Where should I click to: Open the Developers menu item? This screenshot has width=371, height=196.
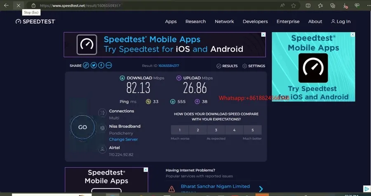(255, 21)
